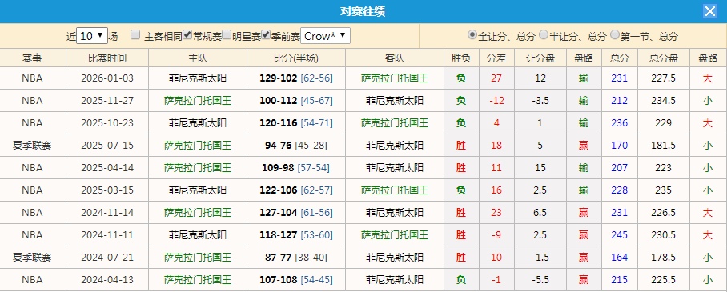Click the 比赛时间 column header
Screen dimensions: 727x292
[x=107, y=58]
